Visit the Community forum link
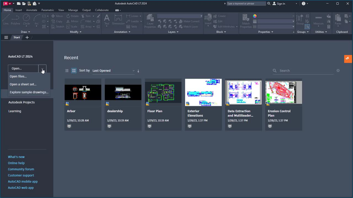 (x=21, y=169)
